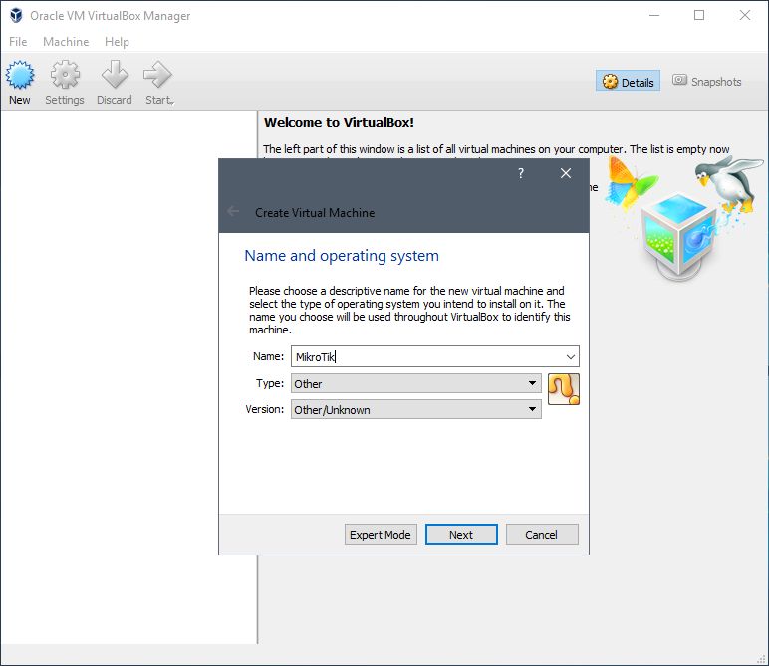Switch to the Snapshots view
This screenshot has height=666, width=769.
pyautogui.click(x=707, y=82)
